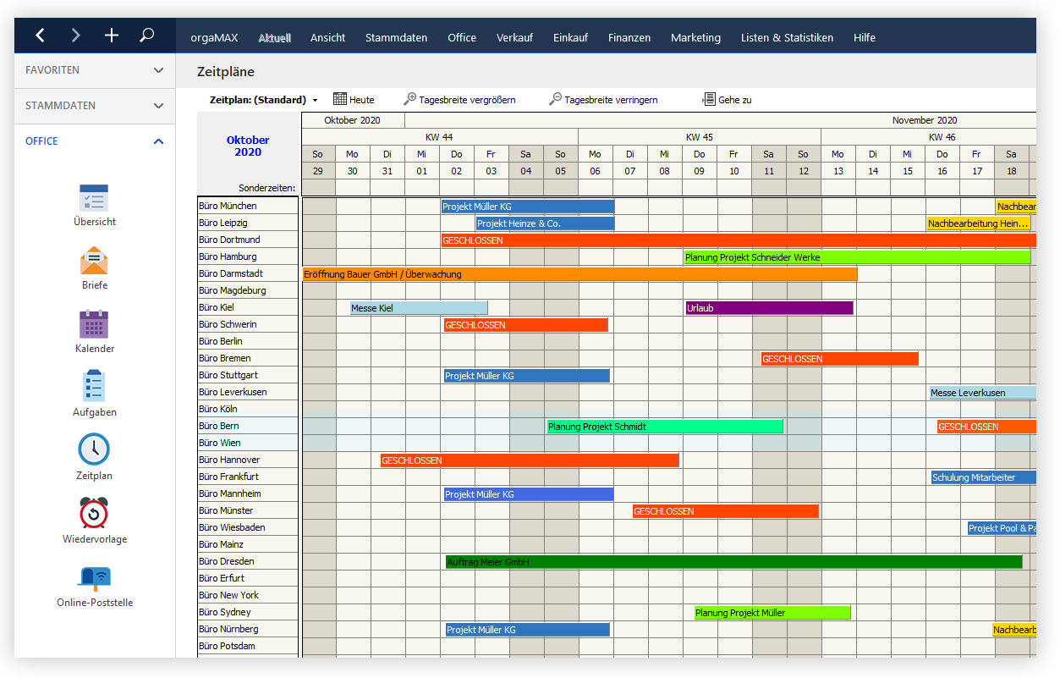
Task: Click the forward arrow in the top bar
Action: tap(76, 36)
